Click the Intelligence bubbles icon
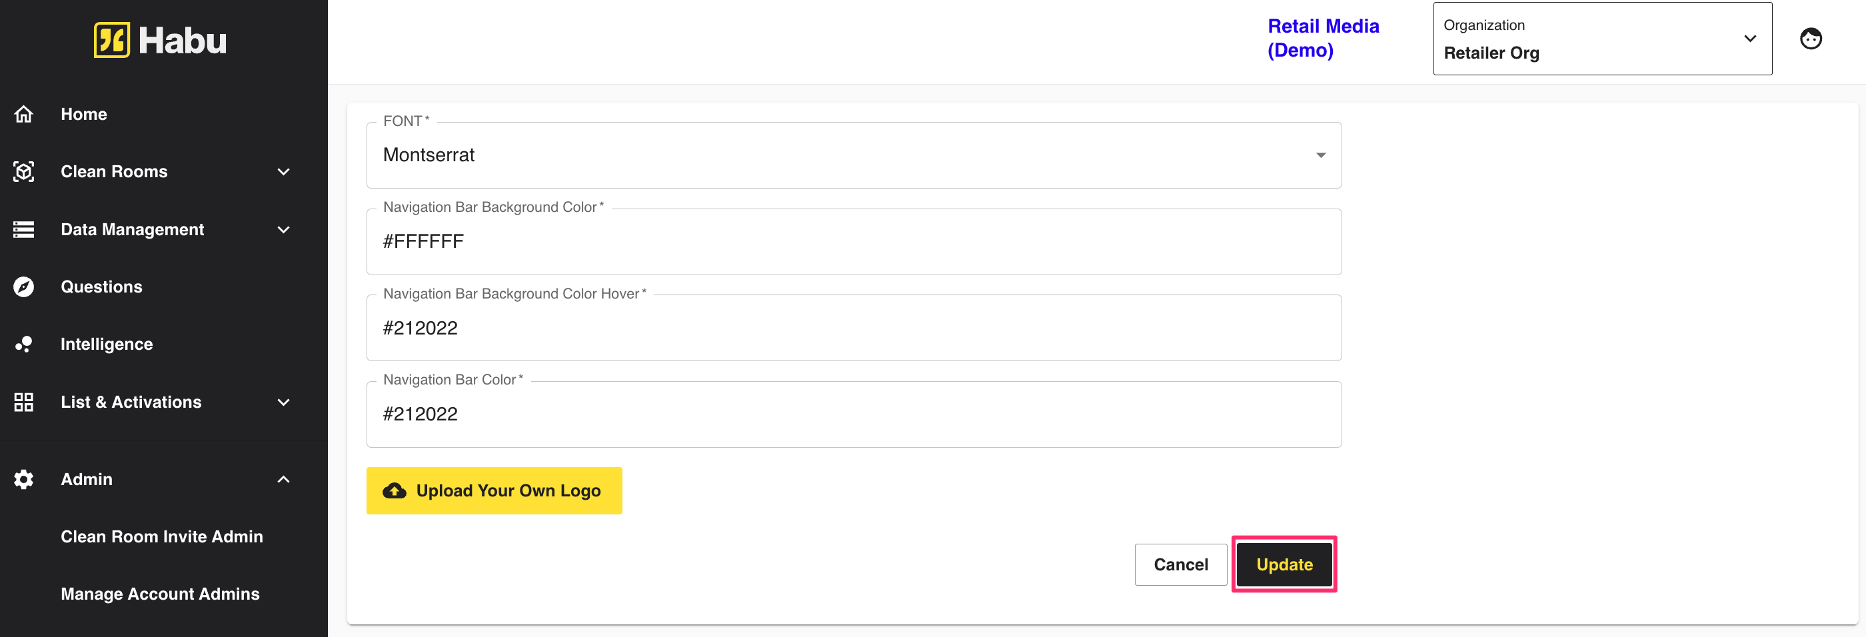The width and height of the screenshot is (1866, 637). click(24, 344)
